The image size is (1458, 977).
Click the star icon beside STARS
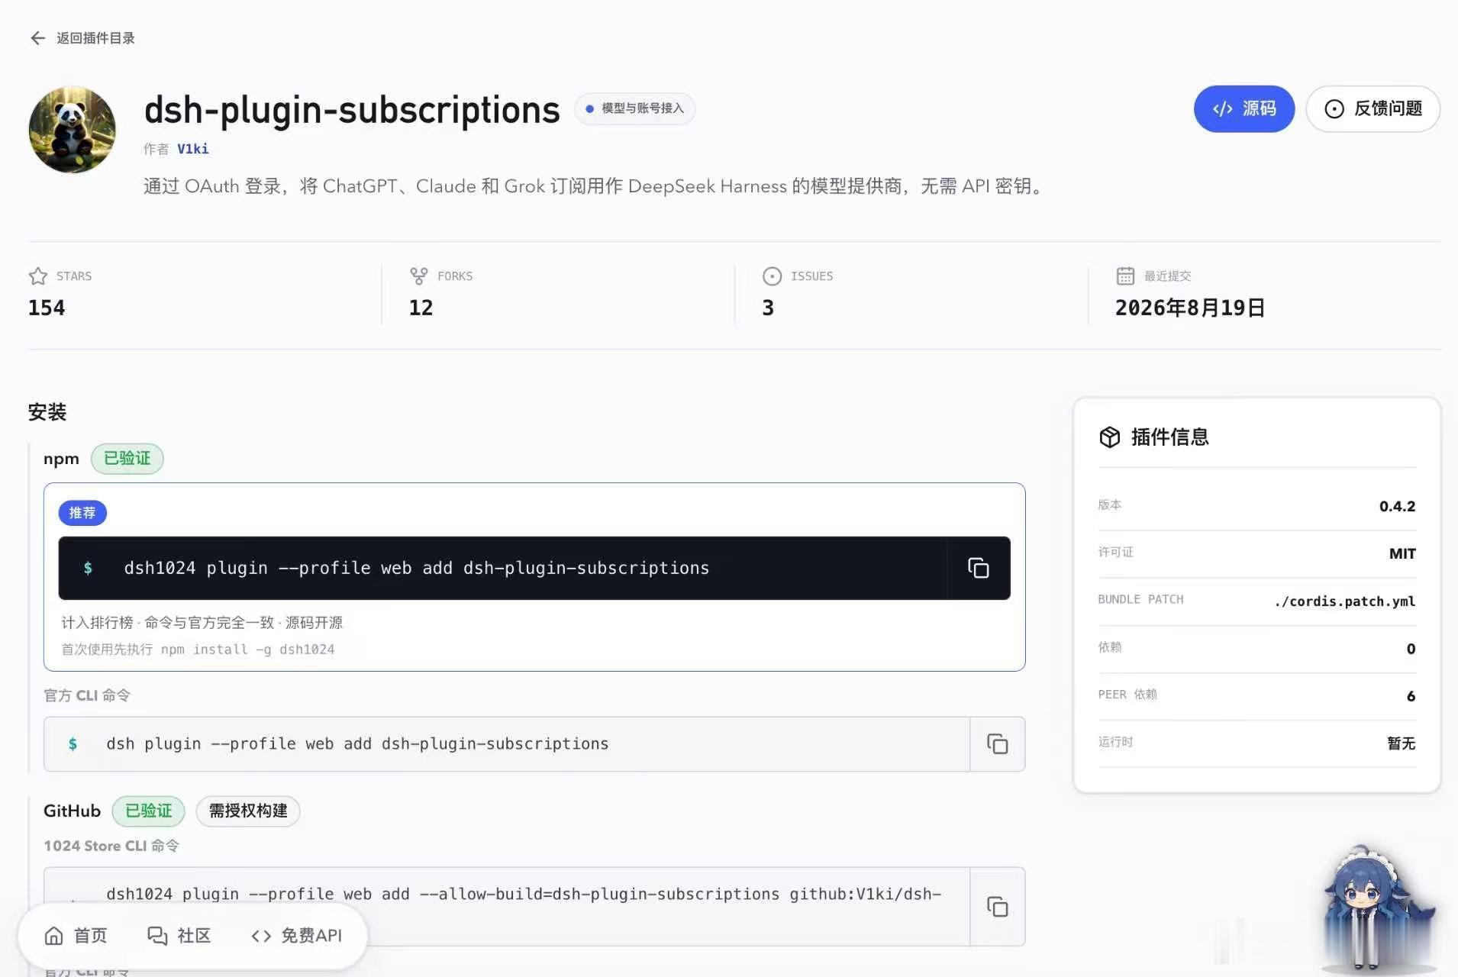pyautogui.click(x=38, y=276)
